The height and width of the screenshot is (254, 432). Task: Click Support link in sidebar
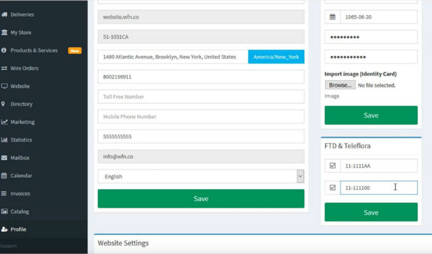pos(8,246)
